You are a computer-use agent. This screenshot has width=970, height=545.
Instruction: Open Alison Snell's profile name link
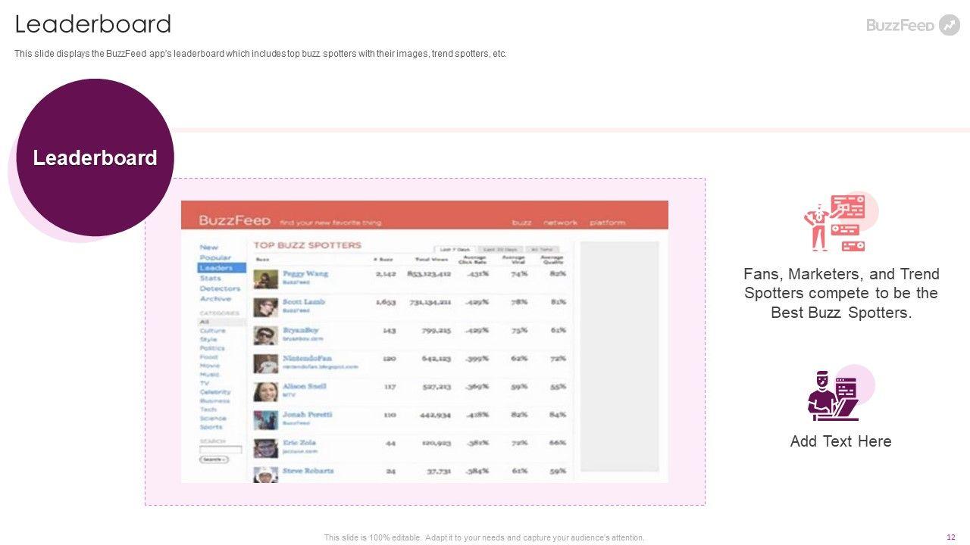[305, 386]
